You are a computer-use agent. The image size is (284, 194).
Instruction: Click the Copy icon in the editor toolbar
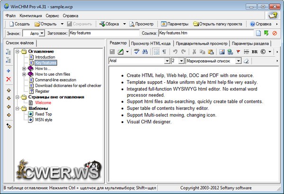[202, 52]
